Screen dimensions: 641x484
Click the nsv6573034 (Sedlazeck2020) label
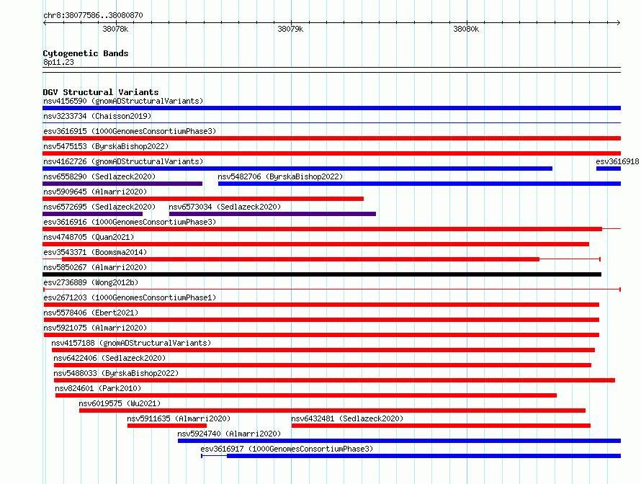[x=225, y=207]
